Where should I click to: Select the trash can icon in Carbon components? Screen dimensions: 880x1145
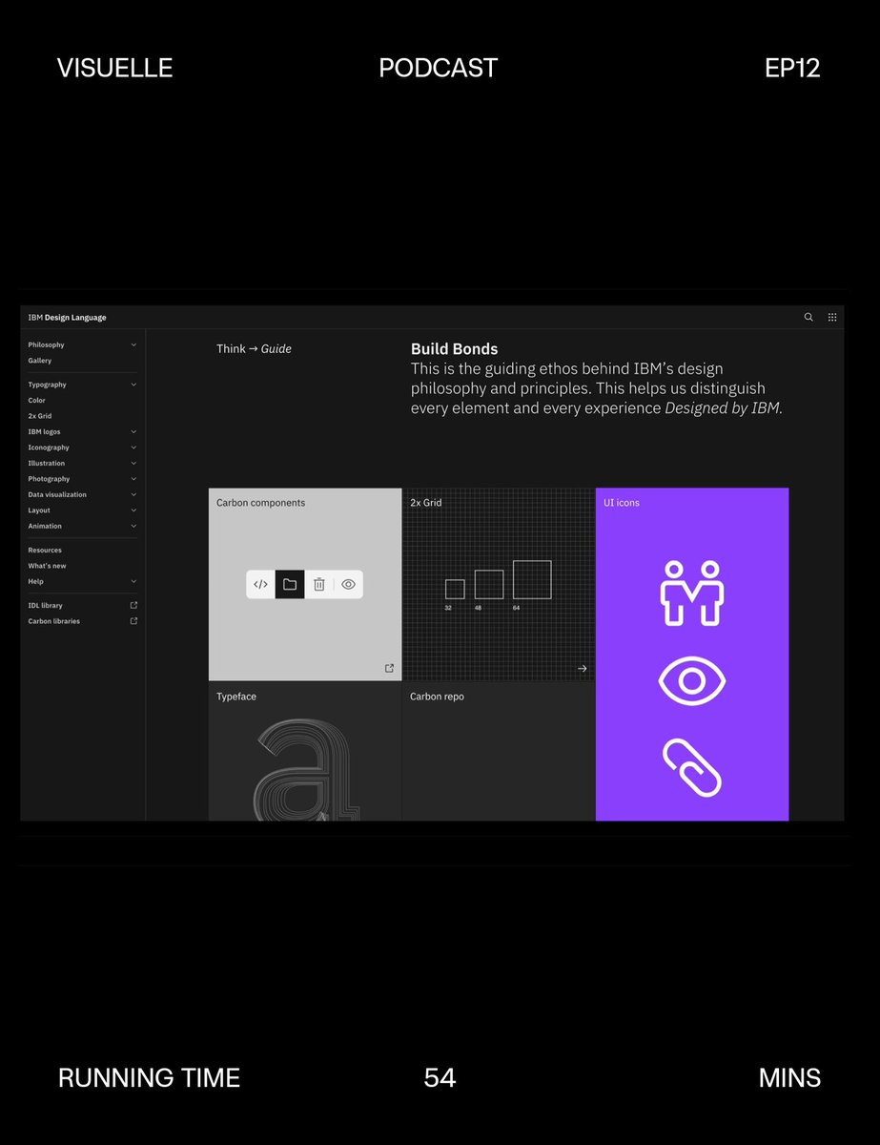[319, 584]
